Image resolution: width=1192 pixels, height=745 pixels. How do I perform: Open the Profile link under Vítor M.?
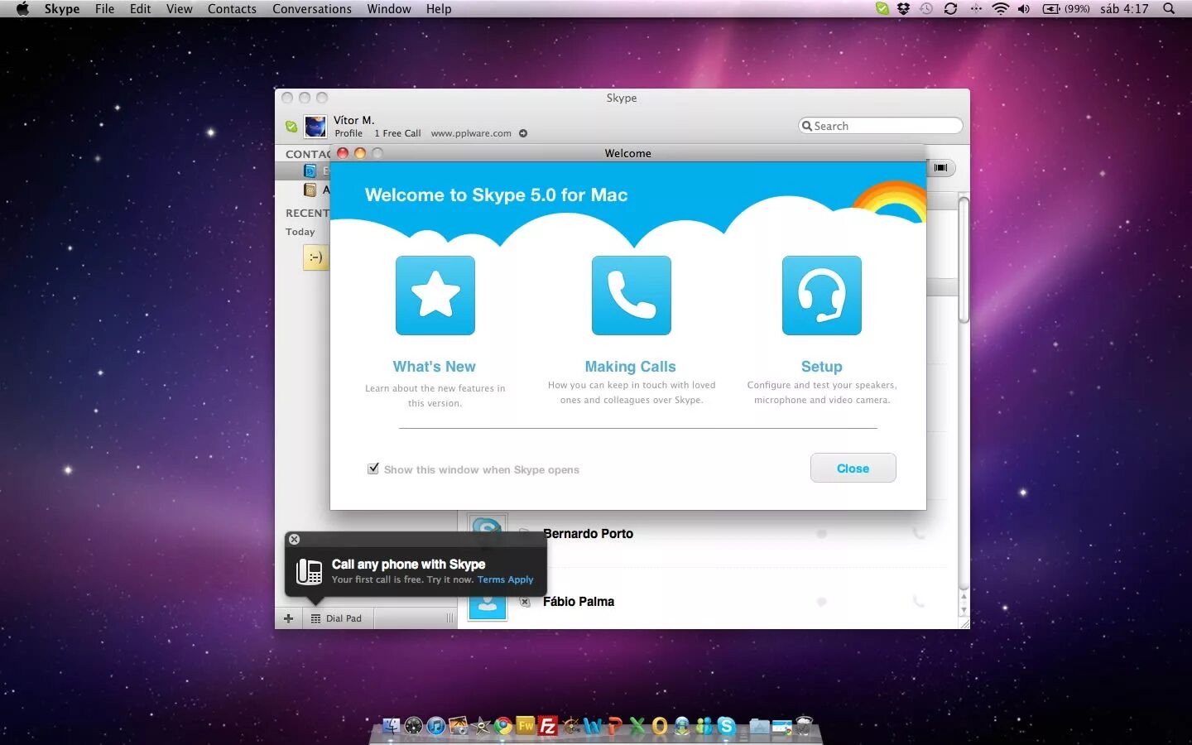coord(348,133)
